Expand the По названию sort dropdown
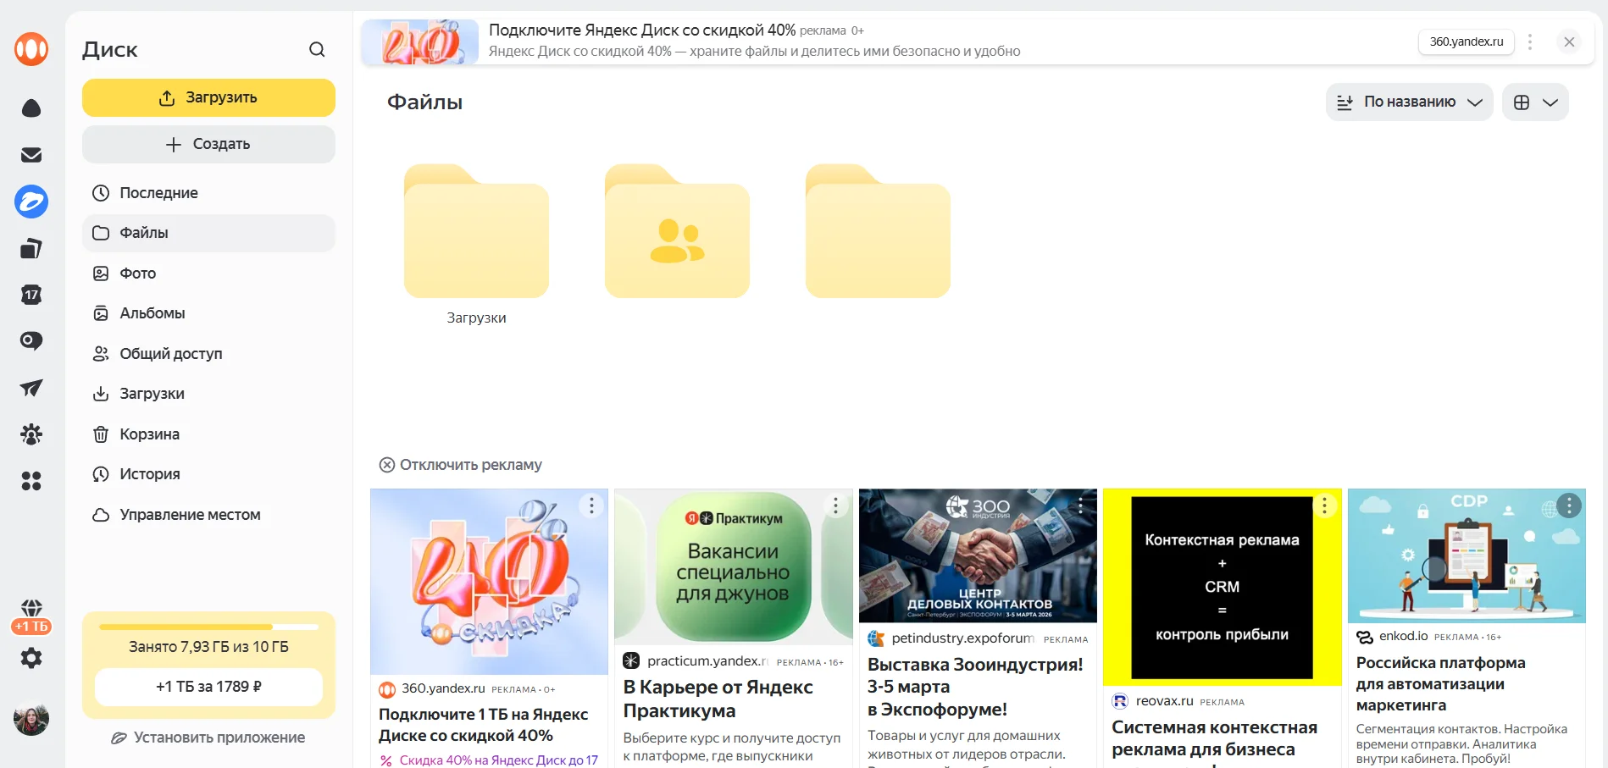This screenshot has height=768, width=1608. (x=1409, y=102)
